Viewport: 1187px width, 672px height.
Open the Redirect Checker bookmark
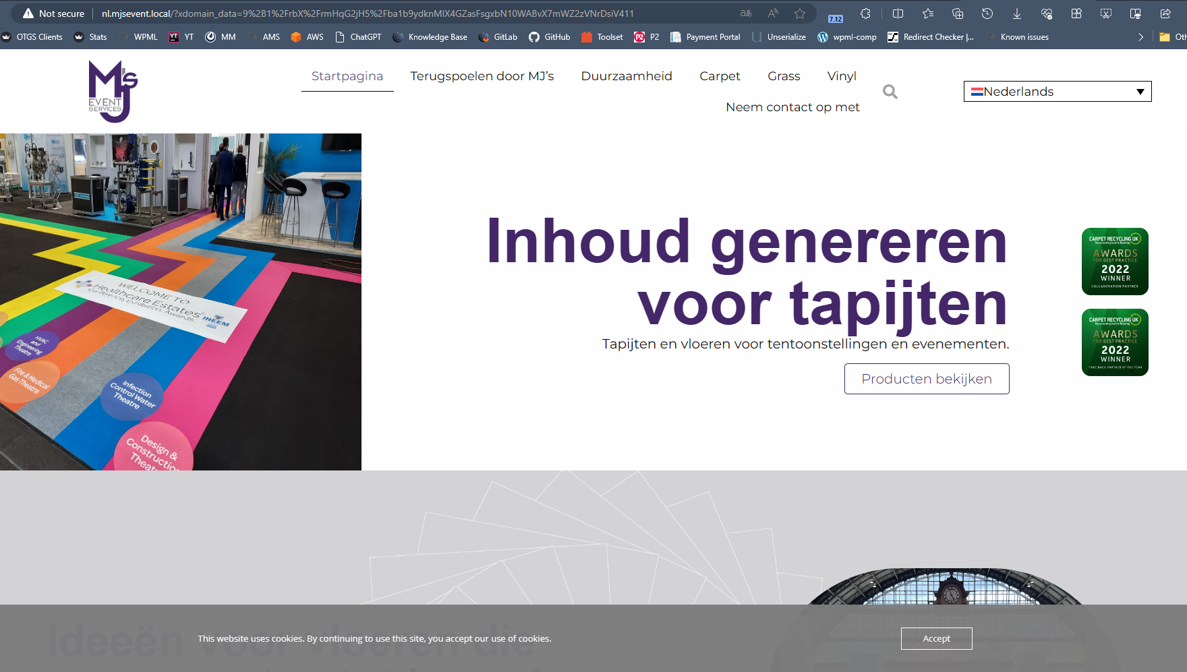point(931,37)
